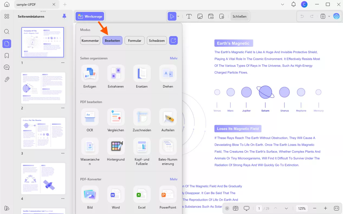Open the title bar dropdown chevron

(x=283, y=4)
